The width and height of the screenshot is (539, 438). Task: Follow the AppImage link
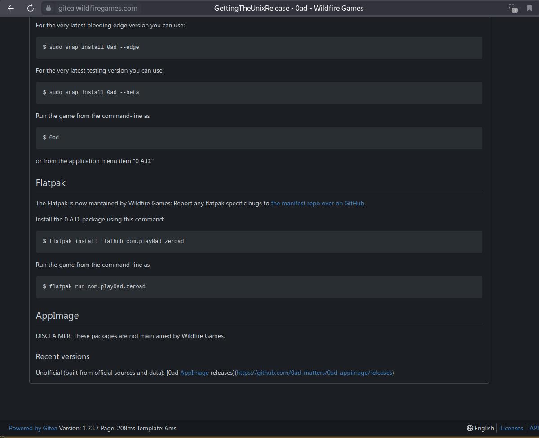point(194,373)
